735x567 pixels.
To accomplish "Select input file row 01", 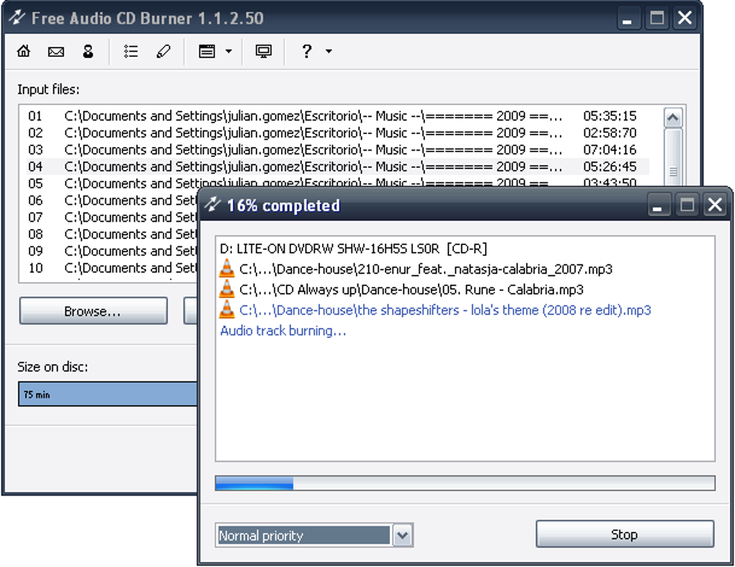I will pyautogui.click(x=337, y=116).
